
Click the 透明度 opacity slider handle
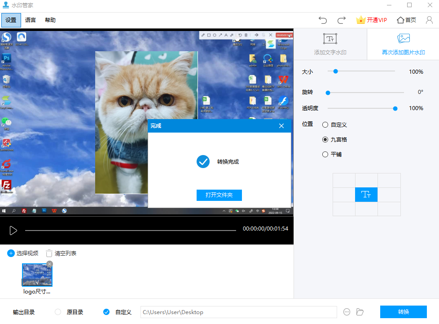pos(395,108)
